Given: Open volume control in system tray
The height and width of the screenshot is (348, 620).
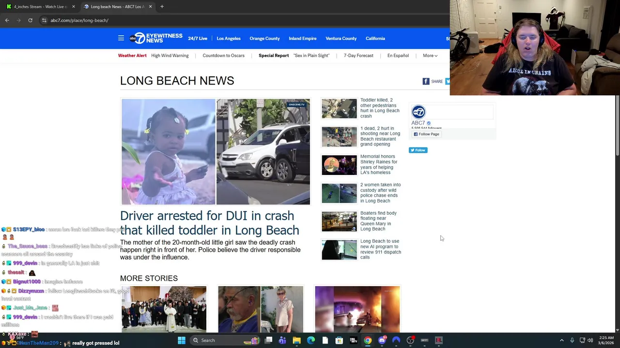Looking at the screenshot, I should (590, 340).
